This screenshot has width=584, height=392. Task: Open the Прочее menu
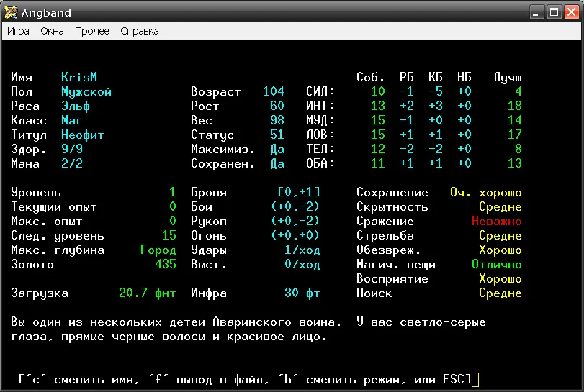tap(92, 31)
